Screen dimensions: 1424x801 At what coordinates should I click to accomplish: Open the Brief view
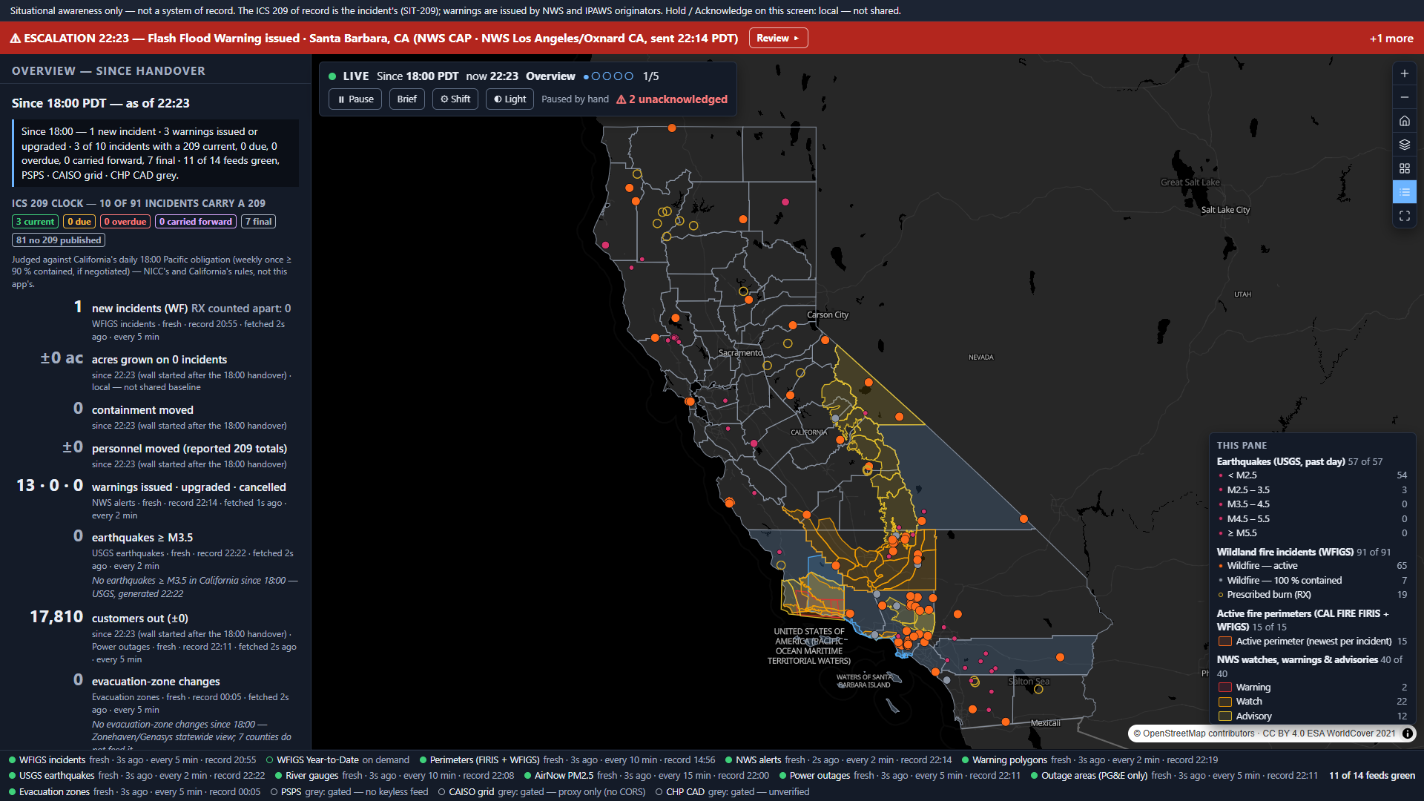click(x=406, y=99)
